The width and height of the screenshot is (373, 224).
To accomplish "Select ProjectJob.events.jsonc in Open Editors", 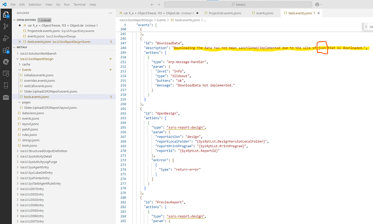I will pyautogui.click(x=44, y=31).
